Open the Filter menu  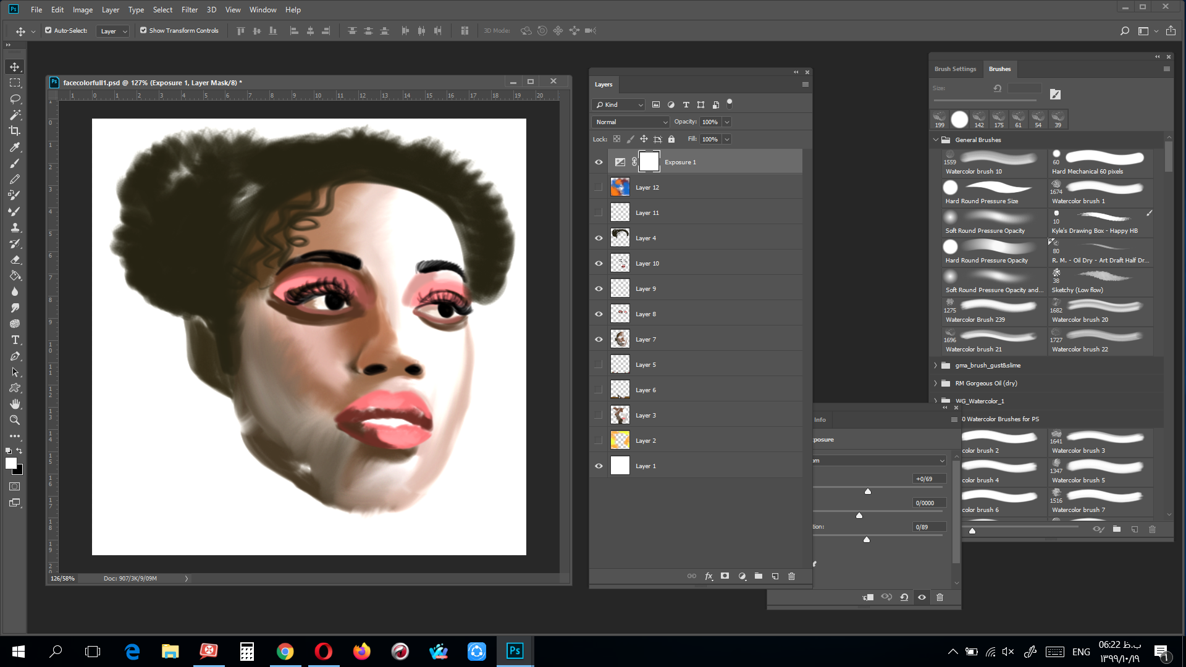click(x=190, y=10)
